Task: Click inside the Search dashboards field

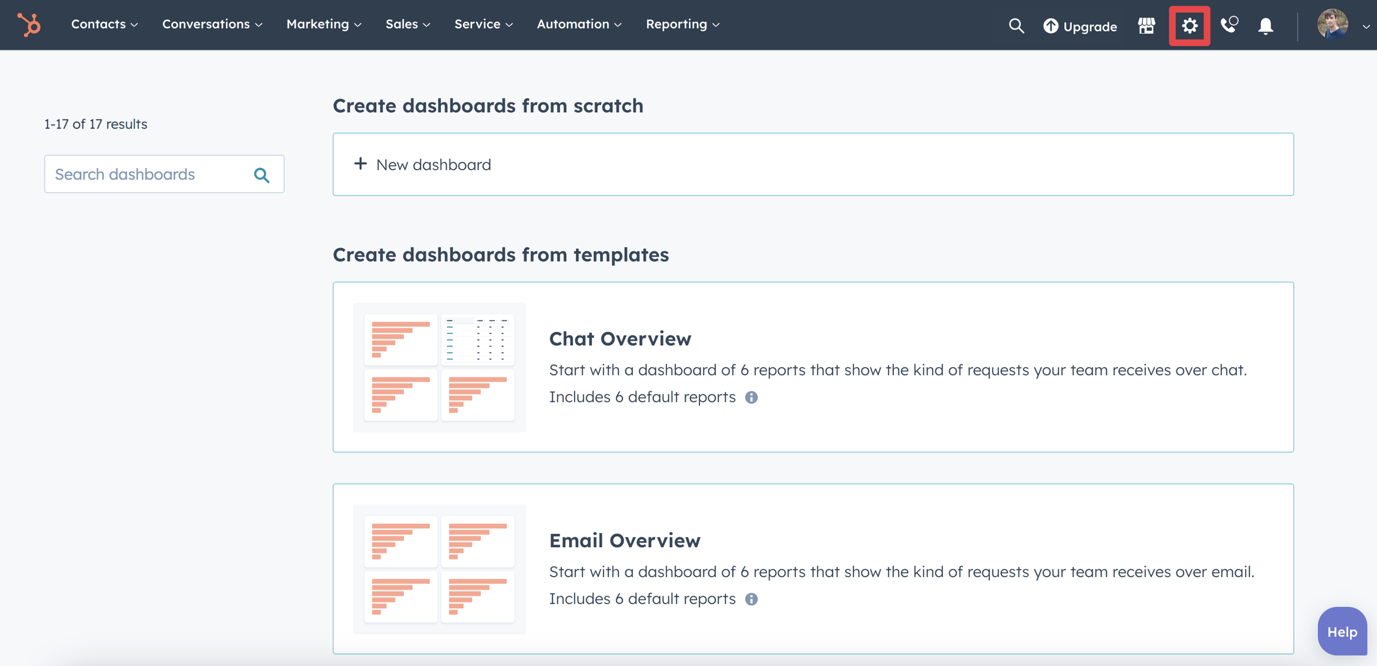Action: 143,174
